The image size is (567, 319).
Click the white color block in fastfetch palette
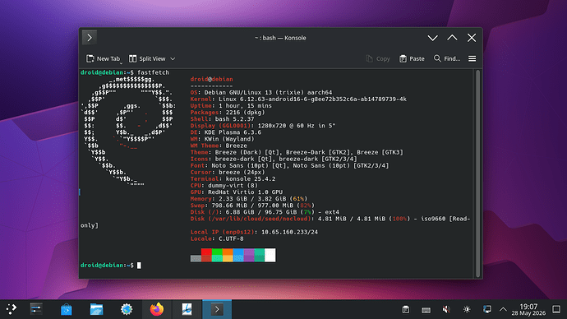click(270, 255)
